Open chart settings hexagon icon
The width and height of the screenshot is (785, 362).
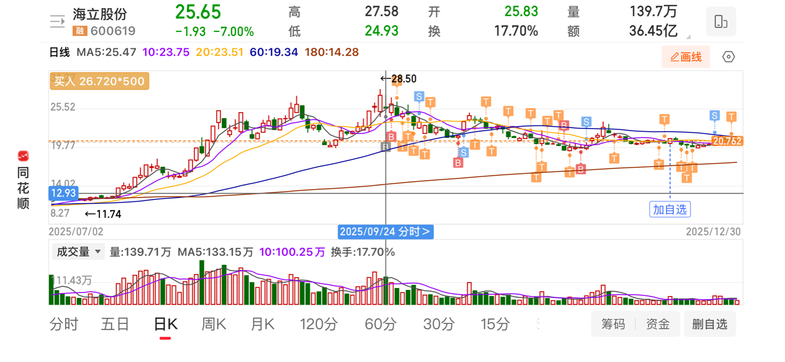(728, 57)
